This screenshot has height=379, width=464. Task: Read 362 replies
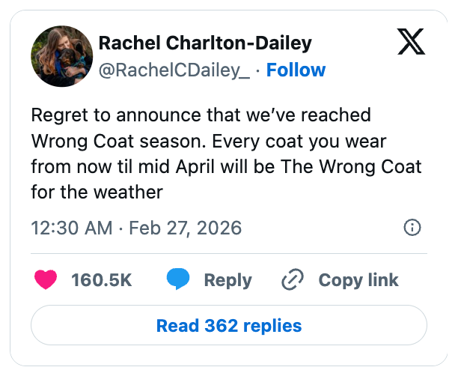(228, 326)
